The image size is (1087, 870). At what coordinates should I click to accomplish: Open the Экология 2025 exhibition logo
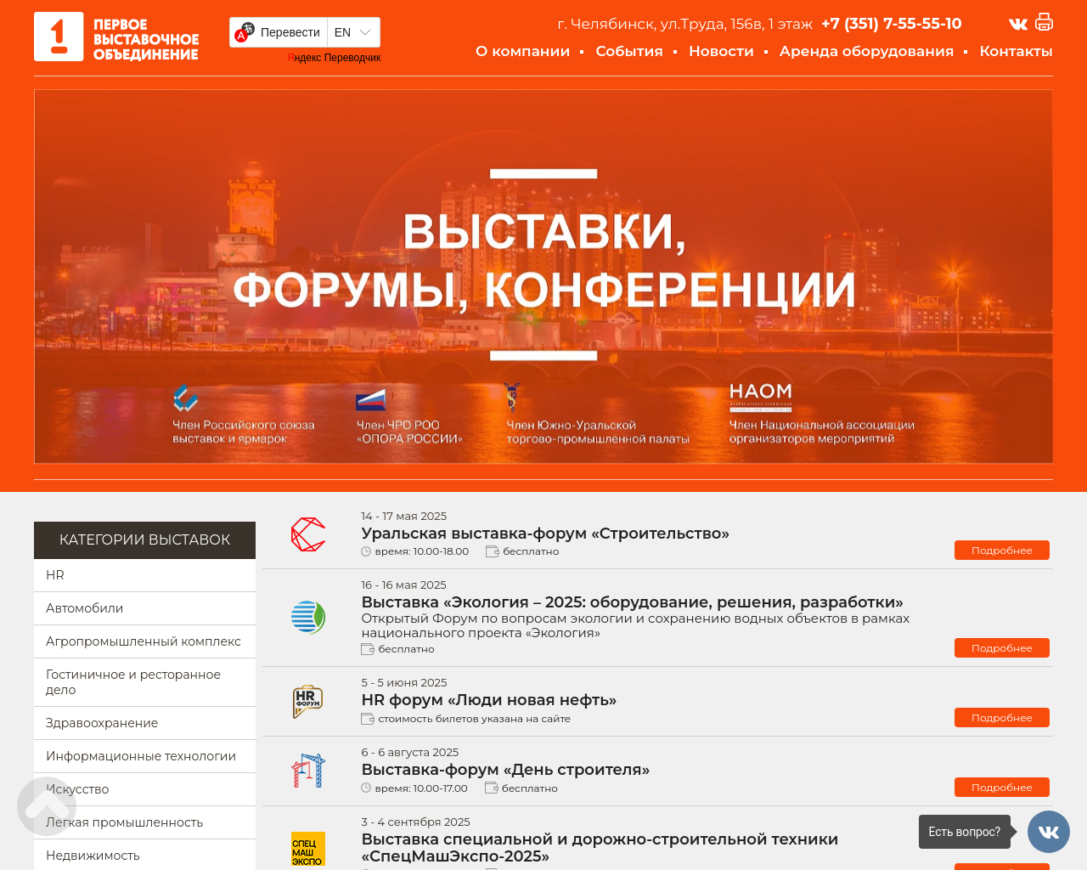308,617
